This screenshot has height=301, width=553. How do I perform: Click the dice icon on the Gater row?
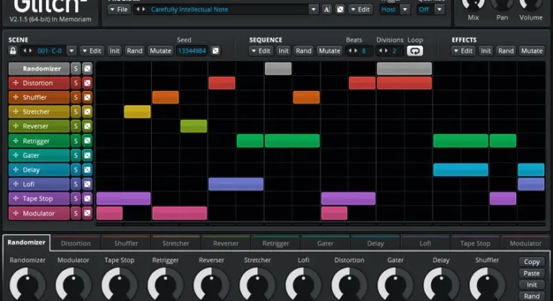87,155
